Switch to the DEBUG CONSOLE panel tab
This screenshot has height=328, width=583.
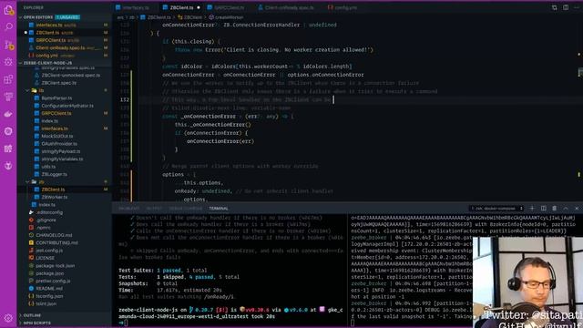pyautogui.click(x=186, y=209)
